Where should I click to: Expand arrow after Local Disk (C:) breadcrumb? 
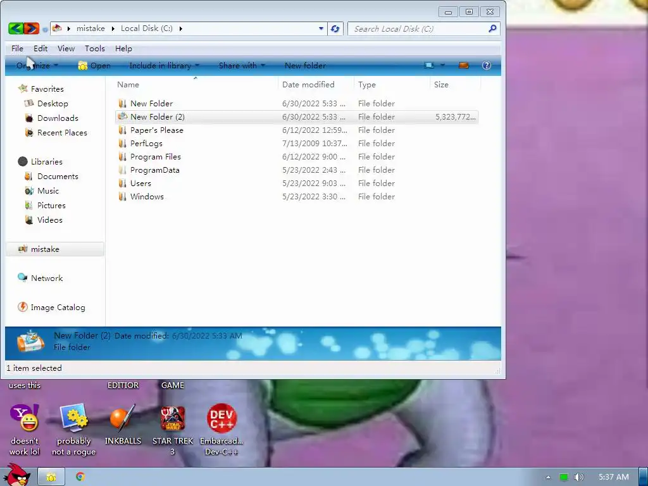pyautogui.click(x=180, y=28)
